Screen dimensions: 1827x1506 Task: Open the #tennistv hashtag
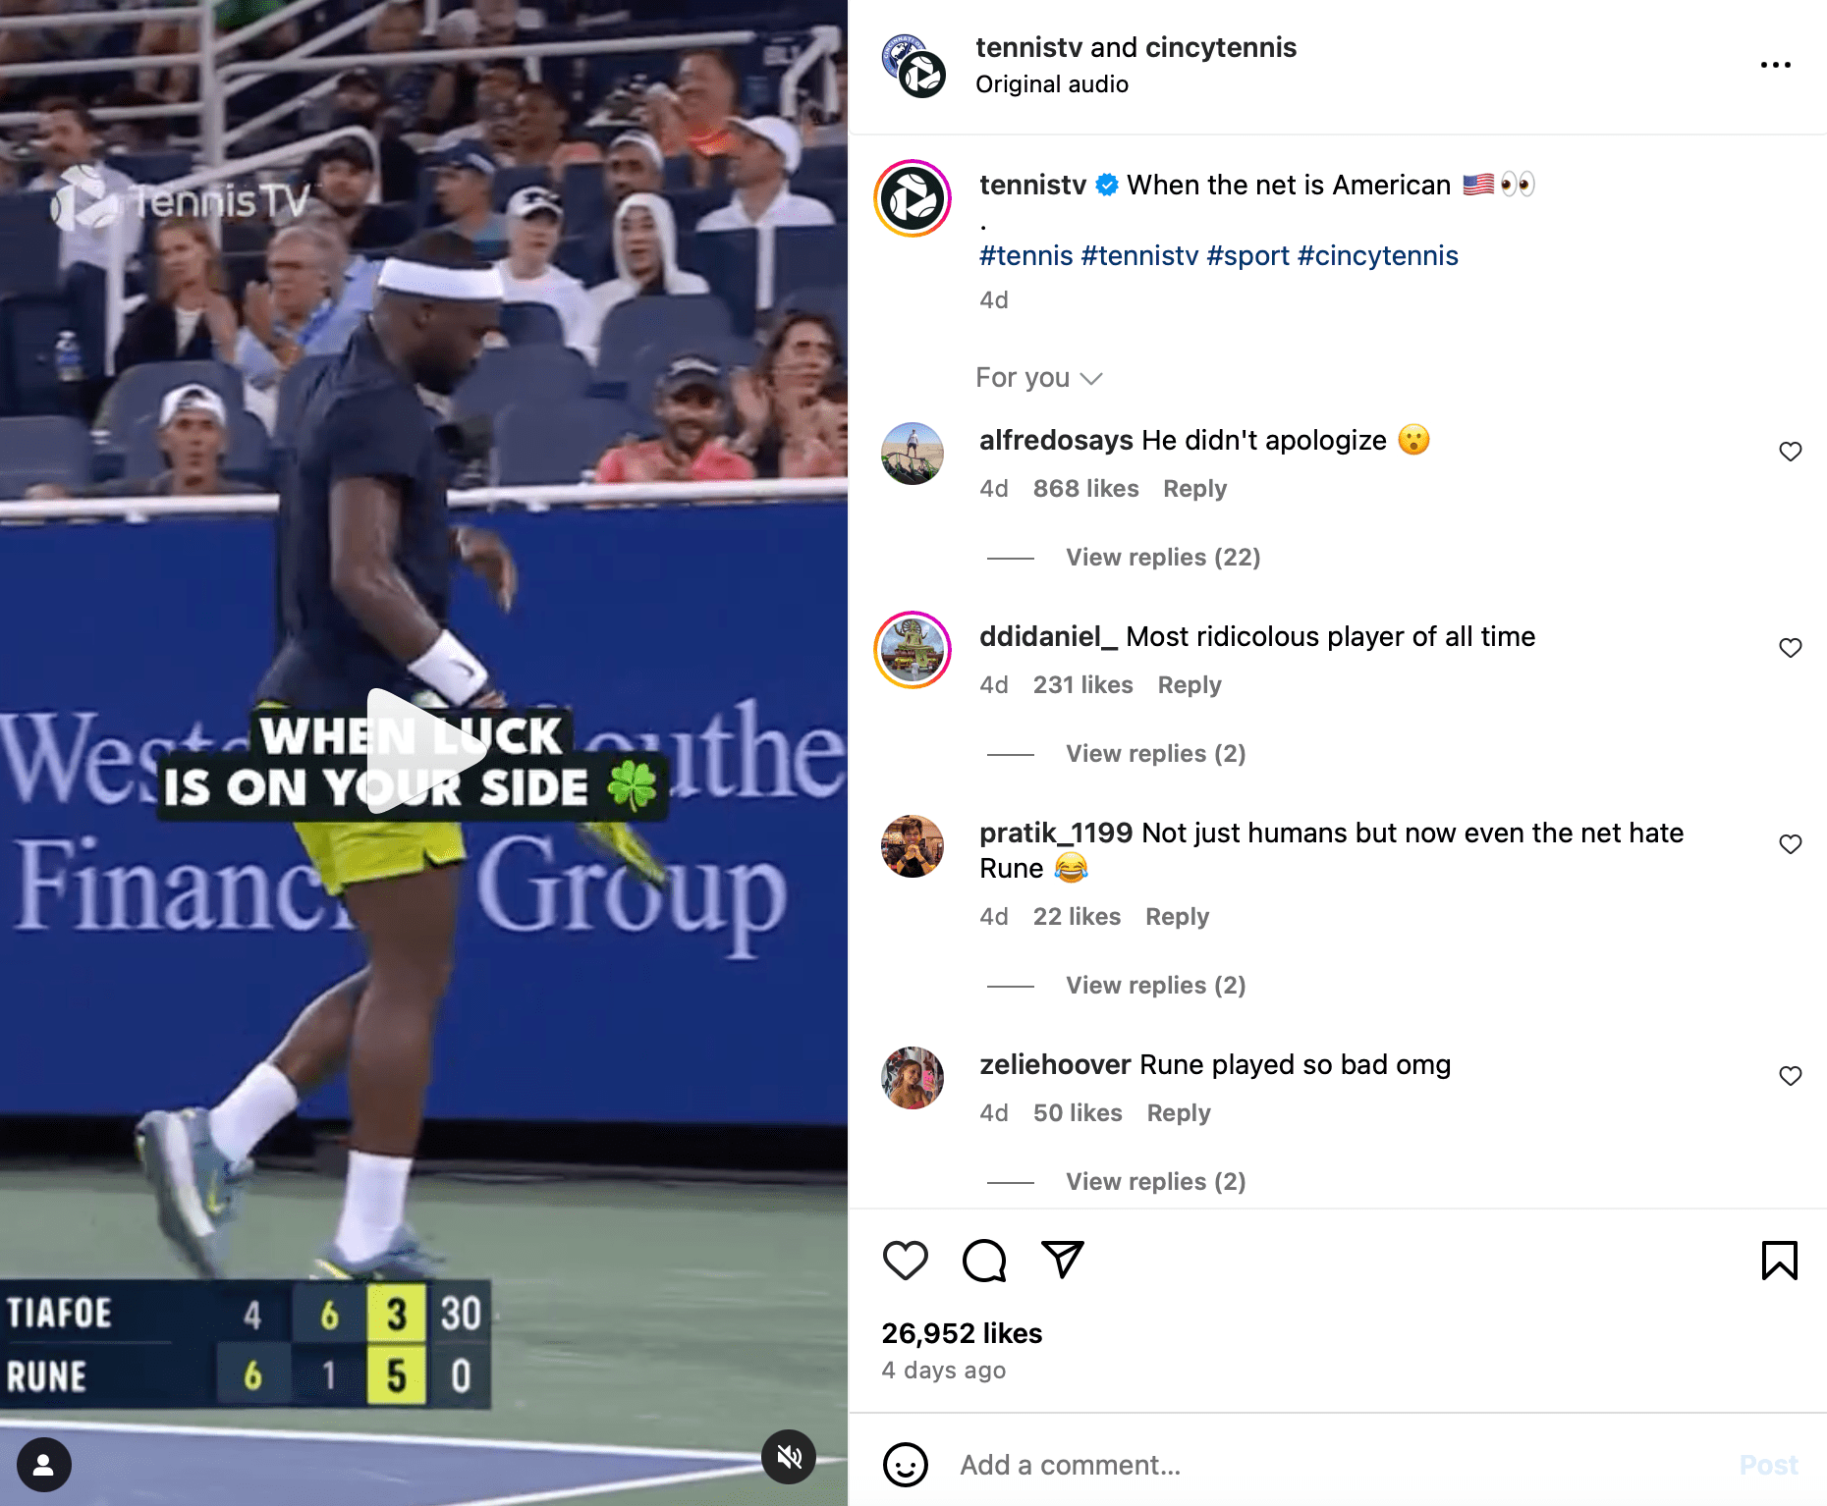coord(1139,256)
